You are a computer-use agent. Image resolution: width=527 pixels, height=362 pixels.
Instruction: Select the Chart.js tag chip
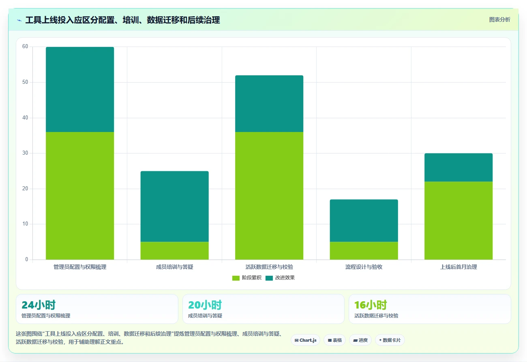tap(305, 340)
